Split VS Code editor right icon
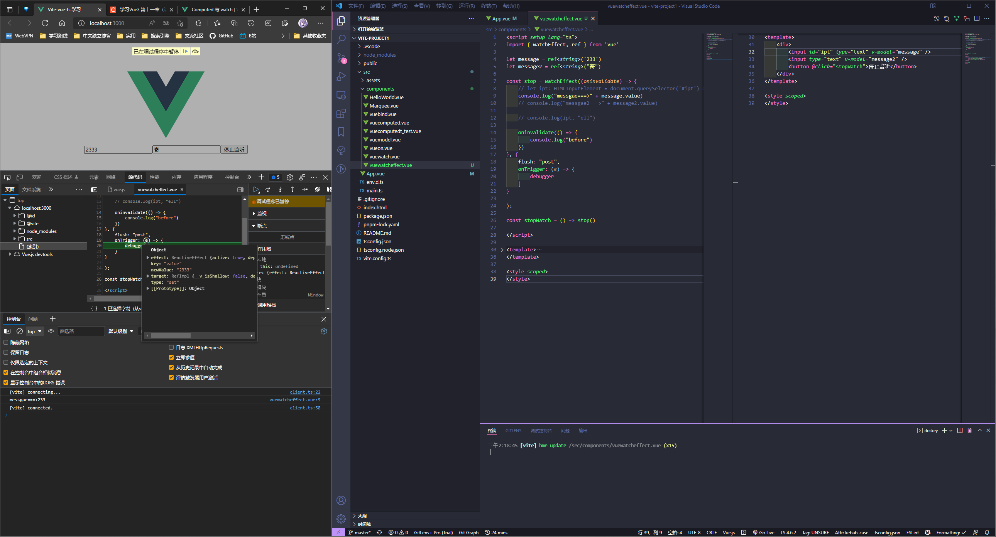 tap(977, 18)
